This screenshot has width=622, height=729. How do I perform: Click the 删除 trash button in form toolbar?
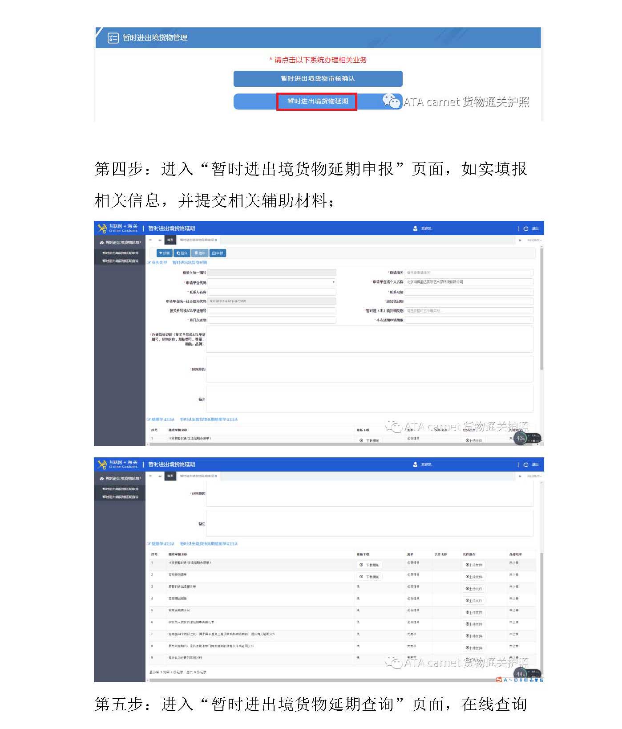[200, 253]
